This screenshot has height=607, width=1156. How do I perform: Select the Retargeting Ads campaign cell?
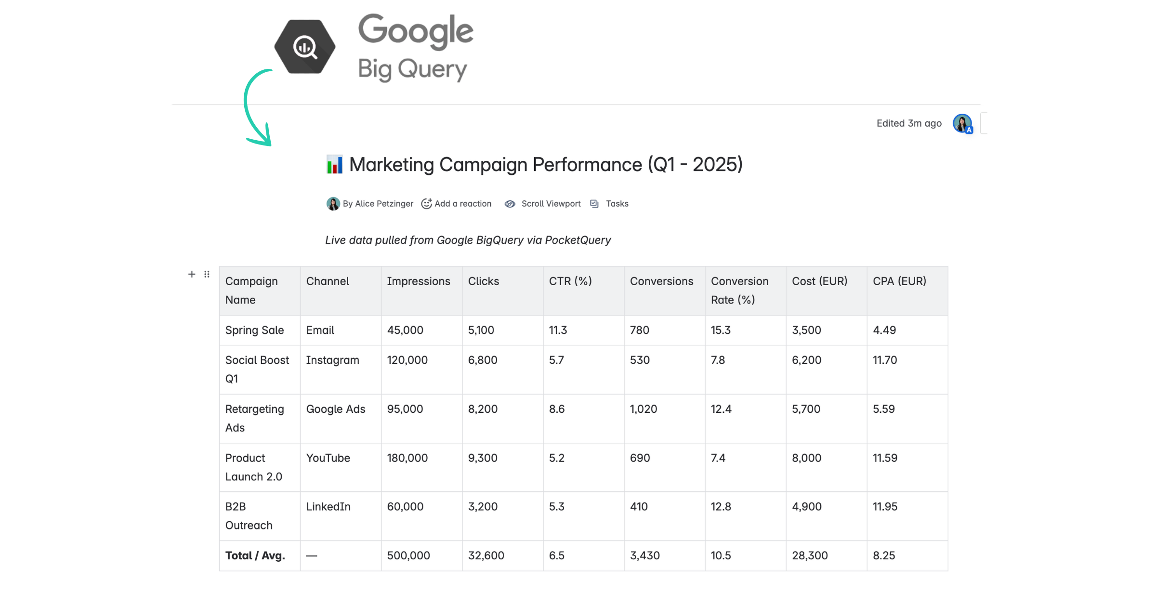(x=260, y=419)
